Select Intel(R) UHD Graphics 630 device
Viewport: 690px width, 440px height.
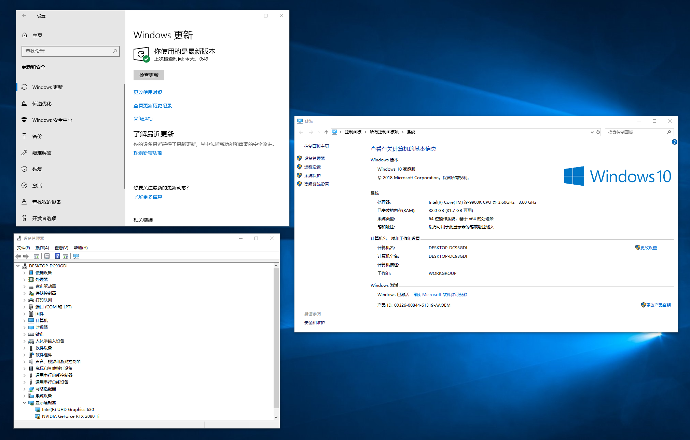[x=68, y=410]
